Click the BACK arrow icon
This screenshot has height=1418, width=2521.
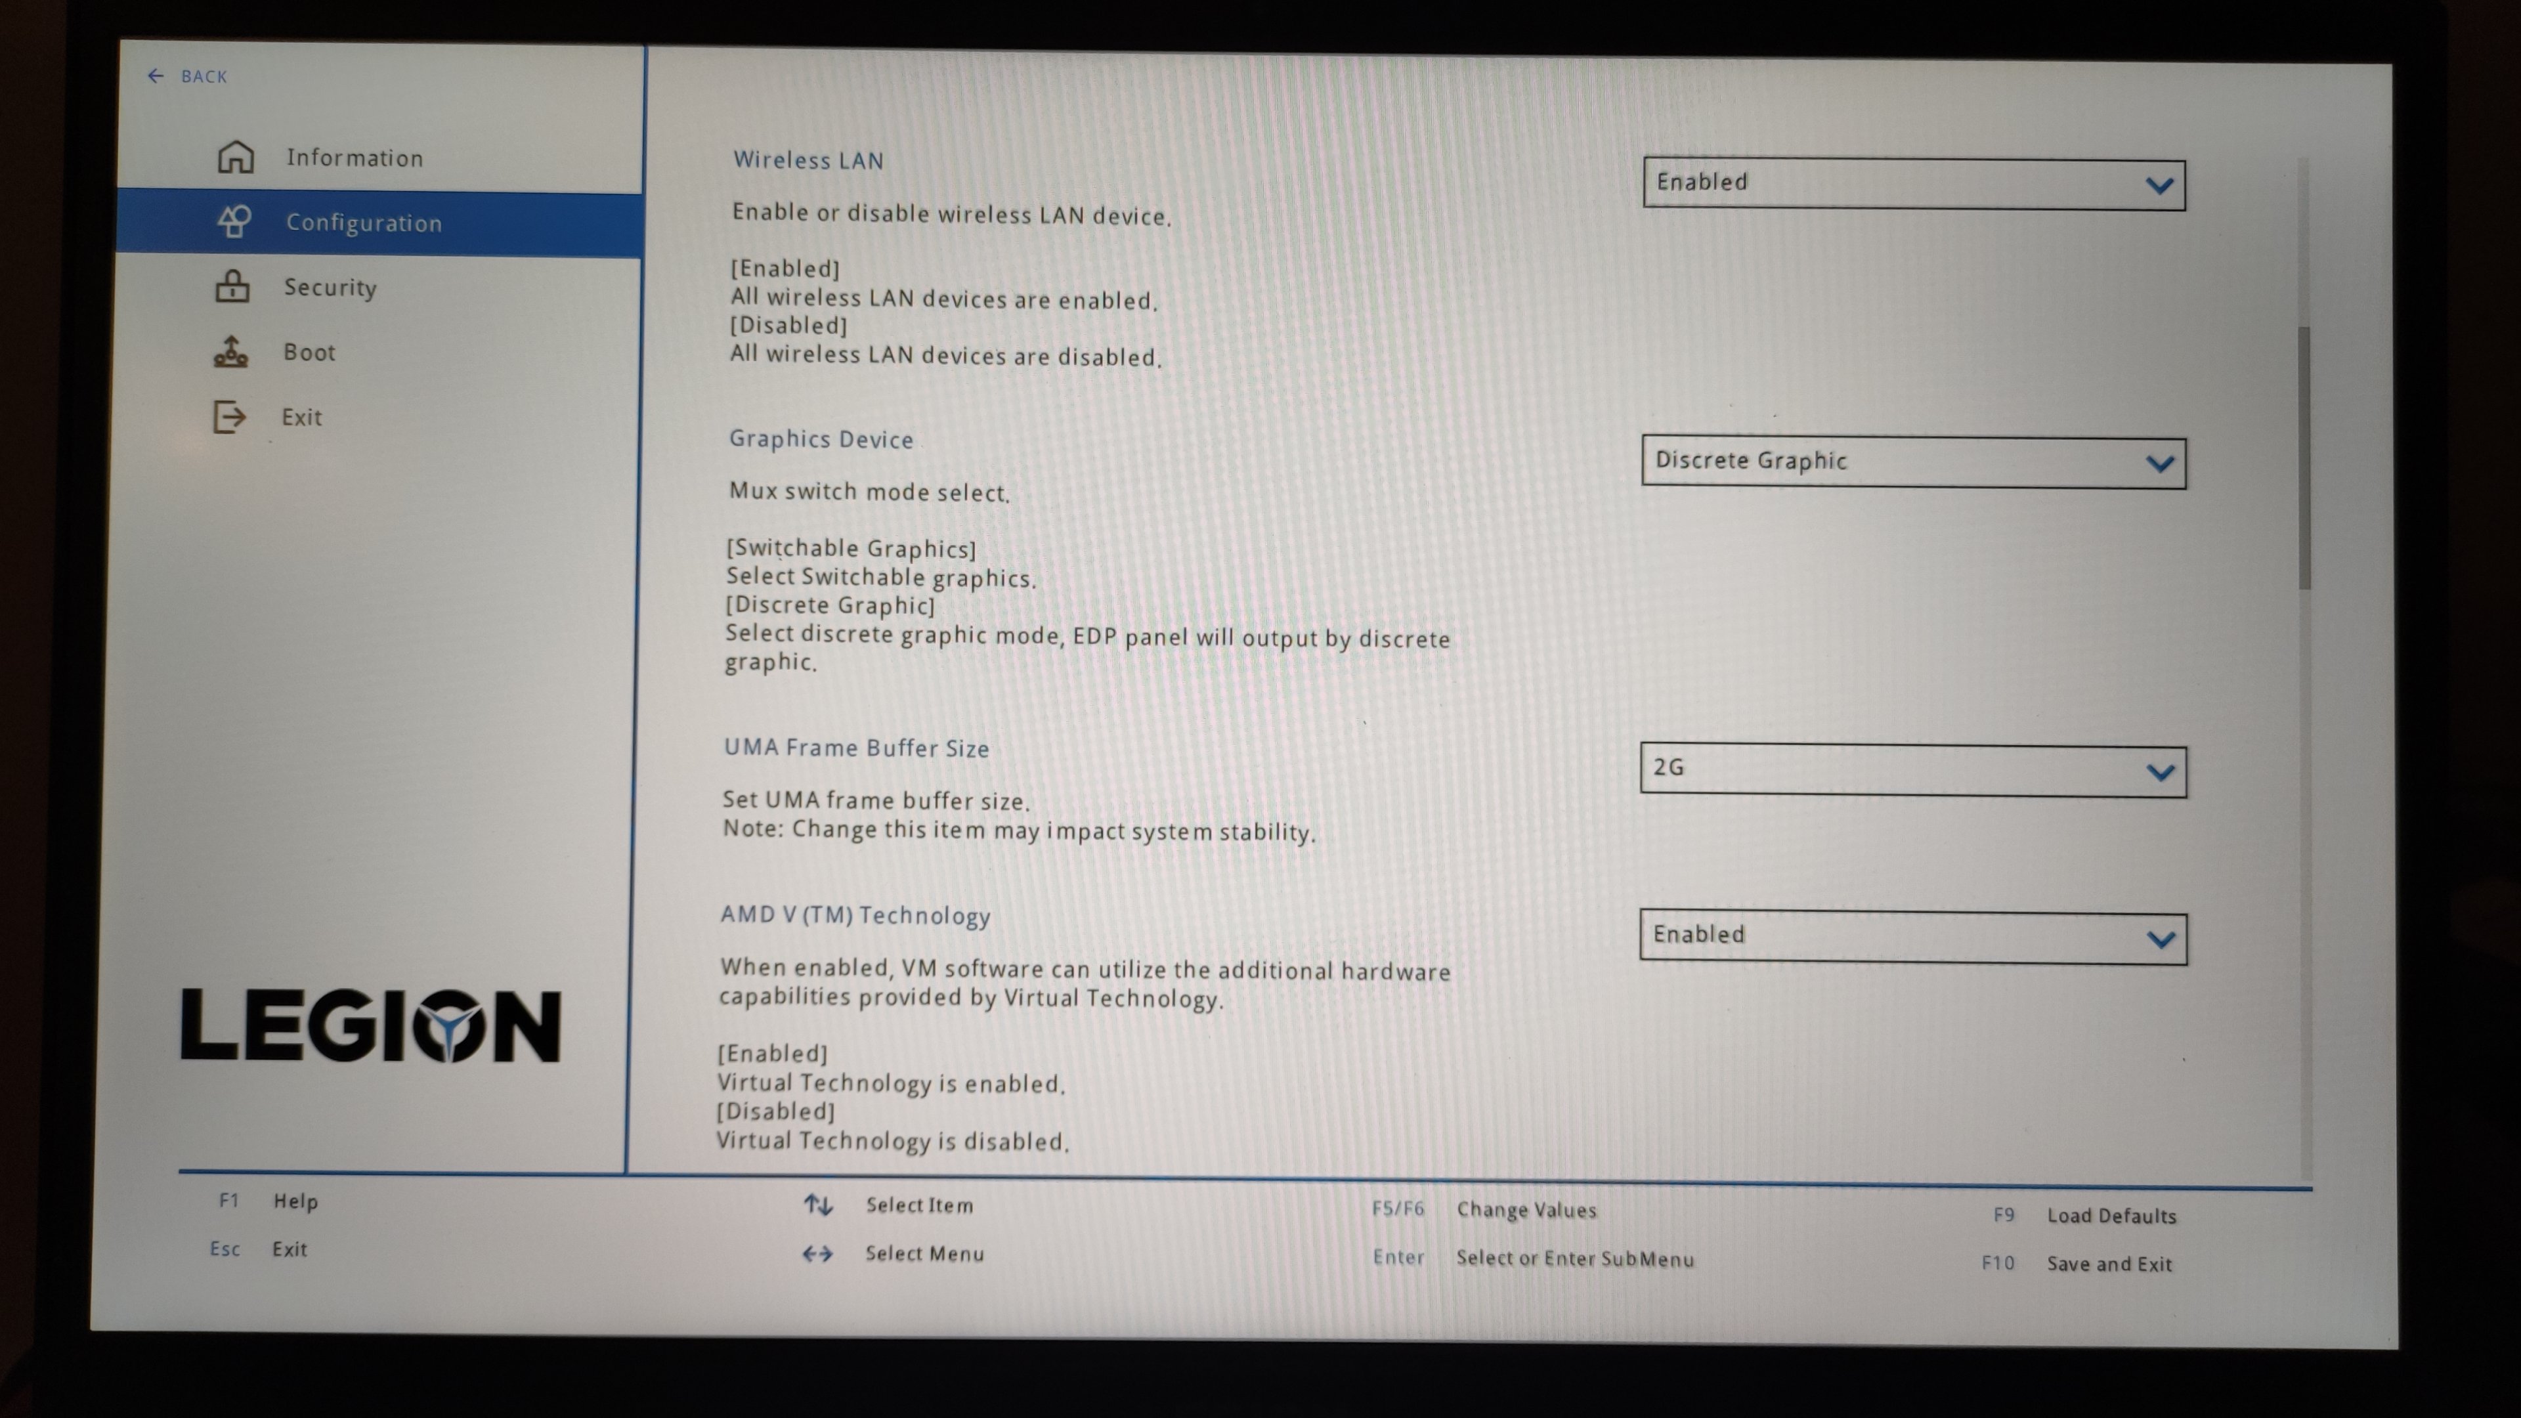(155, 75)
